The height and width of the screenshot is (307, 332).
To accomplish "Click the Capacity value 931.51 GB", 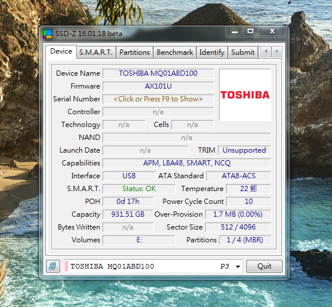I will point(128,214).
